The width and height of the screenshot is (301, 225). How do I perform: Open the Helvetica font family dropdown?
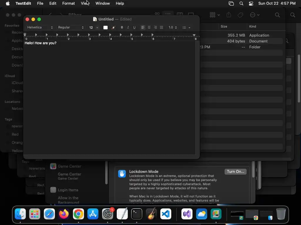pos(40,27)
